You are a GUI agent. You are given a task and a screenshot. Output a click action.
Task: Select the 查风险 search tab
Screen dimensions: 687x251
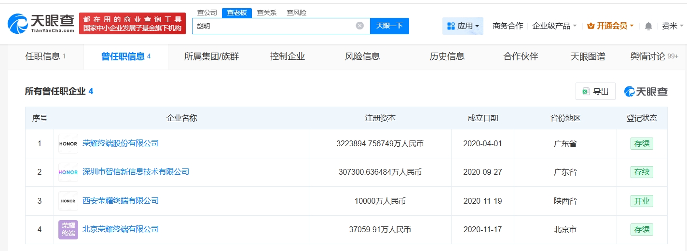click(296, 13)
